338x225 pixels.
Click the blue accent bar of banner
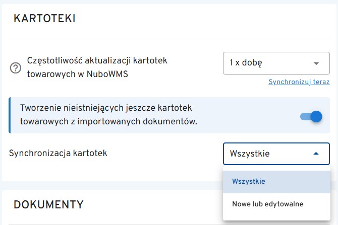click(10, 115)
